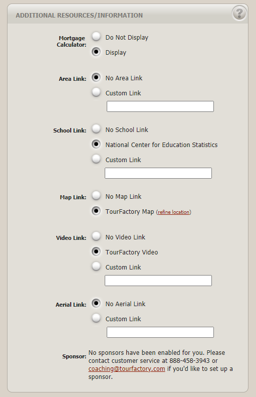Choose No Video Link option
Image resolution: width=256 pixels, height=397 pixels.
(x=96, y=236)
